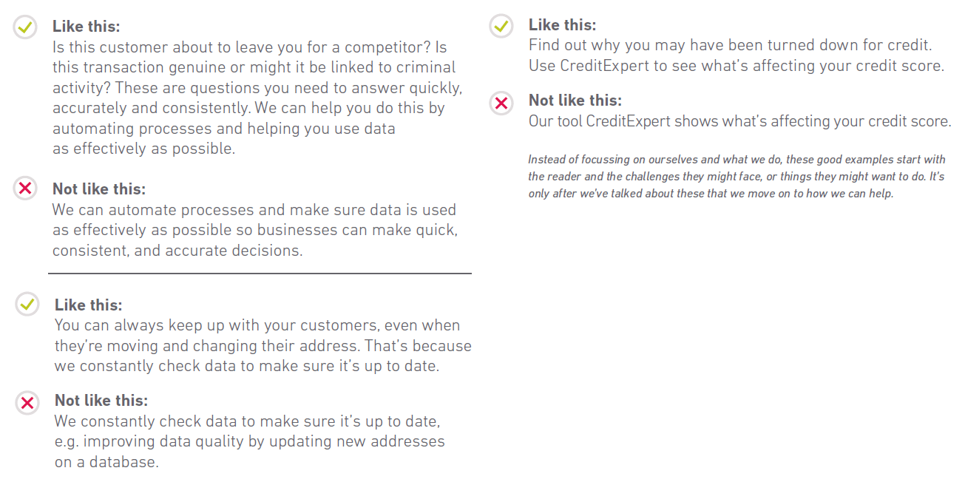Click the green checkmark beside 'keep up with your customers'
The width and height of the screenshot is (965, 482).
pyautogui.click(x=27, y=304)
